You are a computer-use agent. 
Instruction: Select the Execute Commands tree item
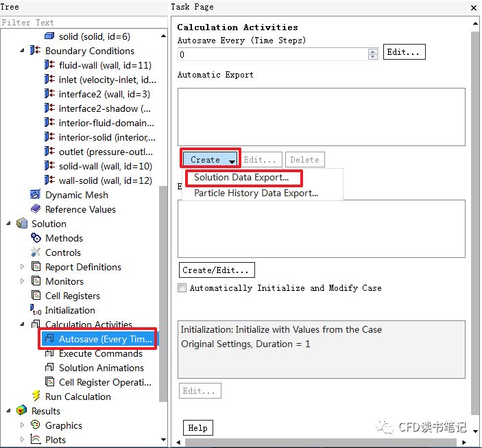(x=101, y=353)
